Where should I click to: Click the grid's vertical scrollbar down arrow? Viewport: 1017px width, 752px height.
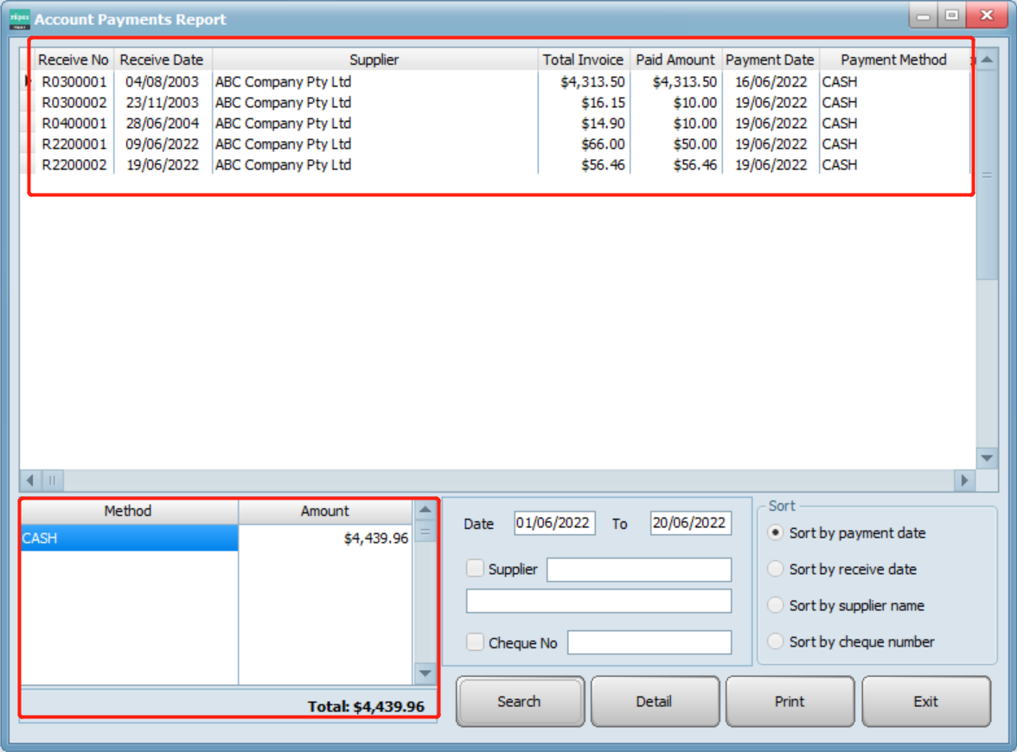coord(986,459)
